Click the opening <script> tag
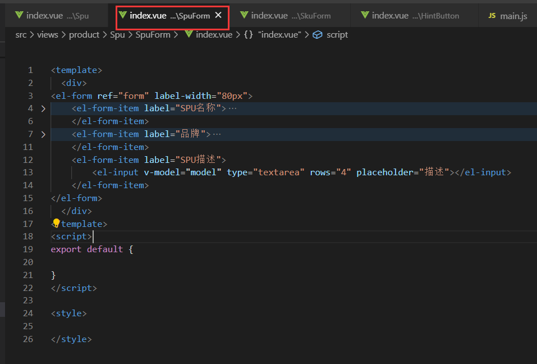Viewport: 537px width, 364px height. point(71,236)
